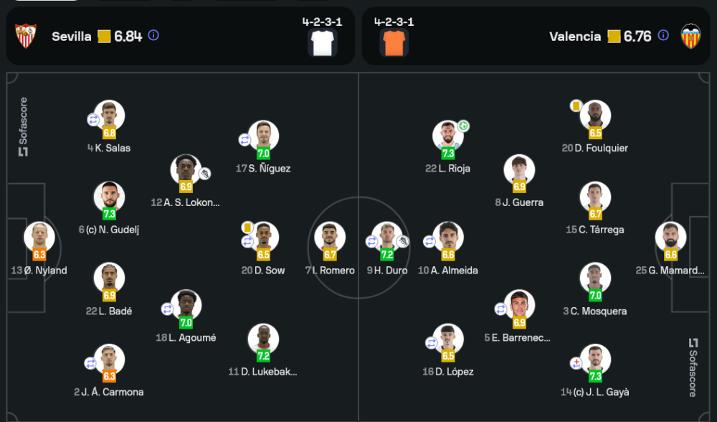This screenshot has height=422, width=717.
Task: Click C. Mosquera's 7.0 rating badge
Action: tap(595, 295)
